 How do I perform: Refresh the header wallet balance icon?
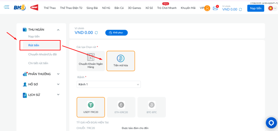[x=240, y=10]
